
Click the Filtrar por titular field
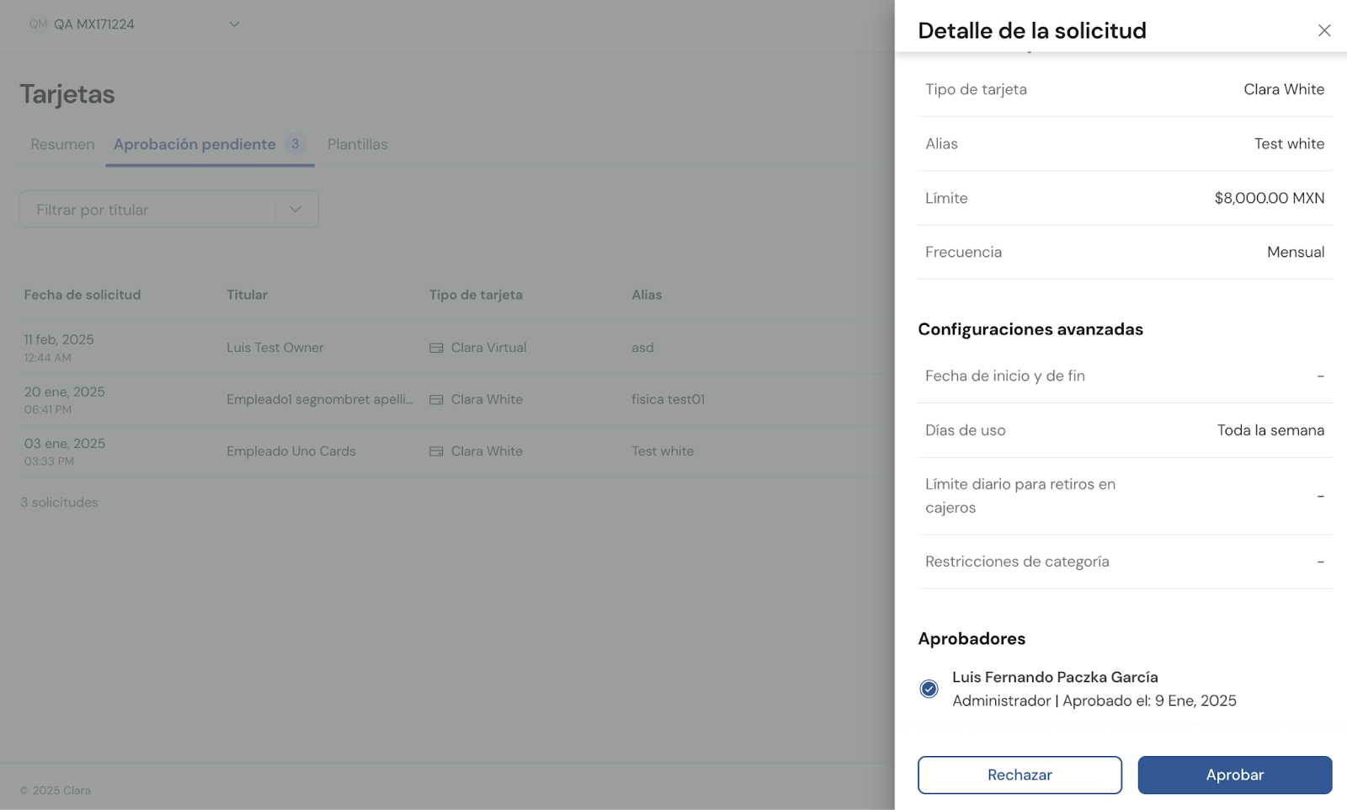(168, 209)
